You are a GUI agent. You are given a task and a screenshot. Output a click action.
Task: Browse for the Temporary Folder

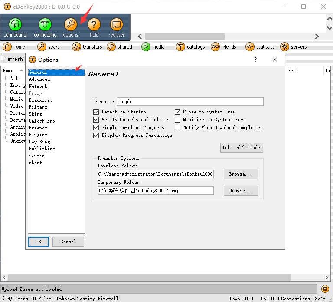pyautogui.click(x=241, y=191)
